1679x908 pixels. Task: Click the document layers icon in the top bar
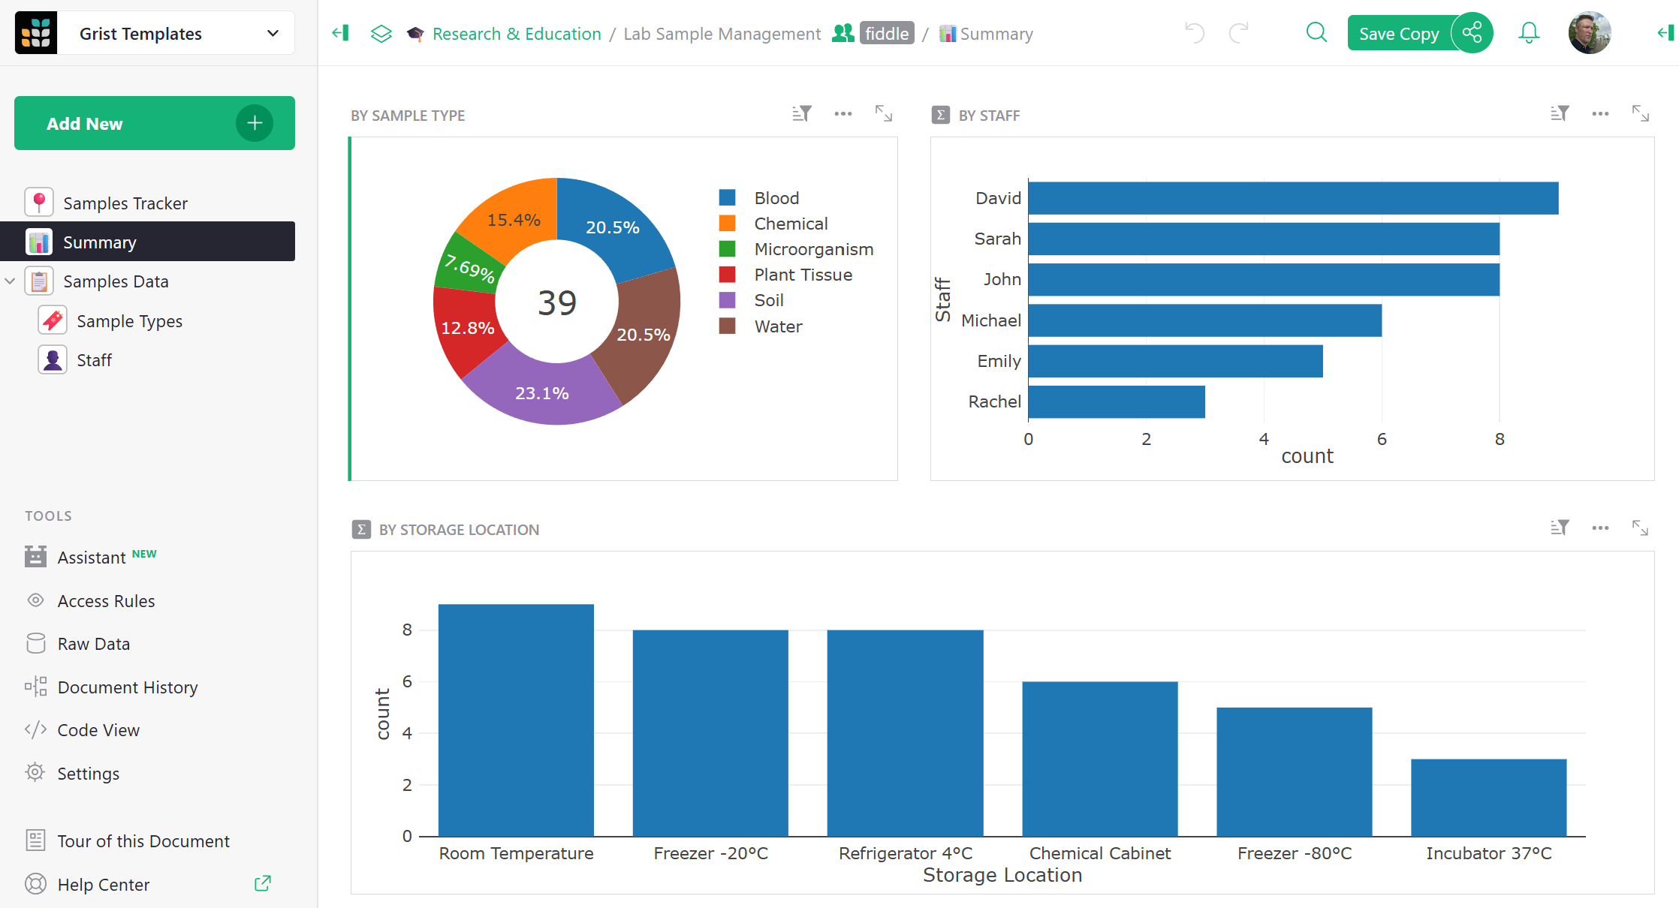tap(381, 34)
